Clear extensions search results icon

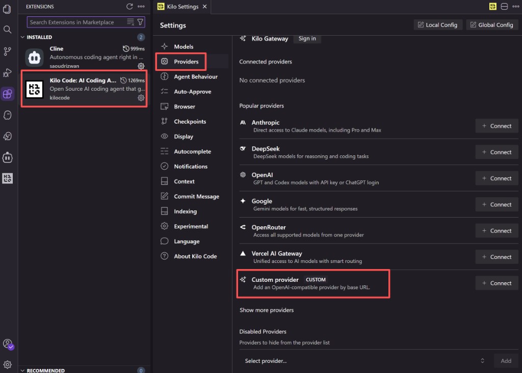(130, 22)
